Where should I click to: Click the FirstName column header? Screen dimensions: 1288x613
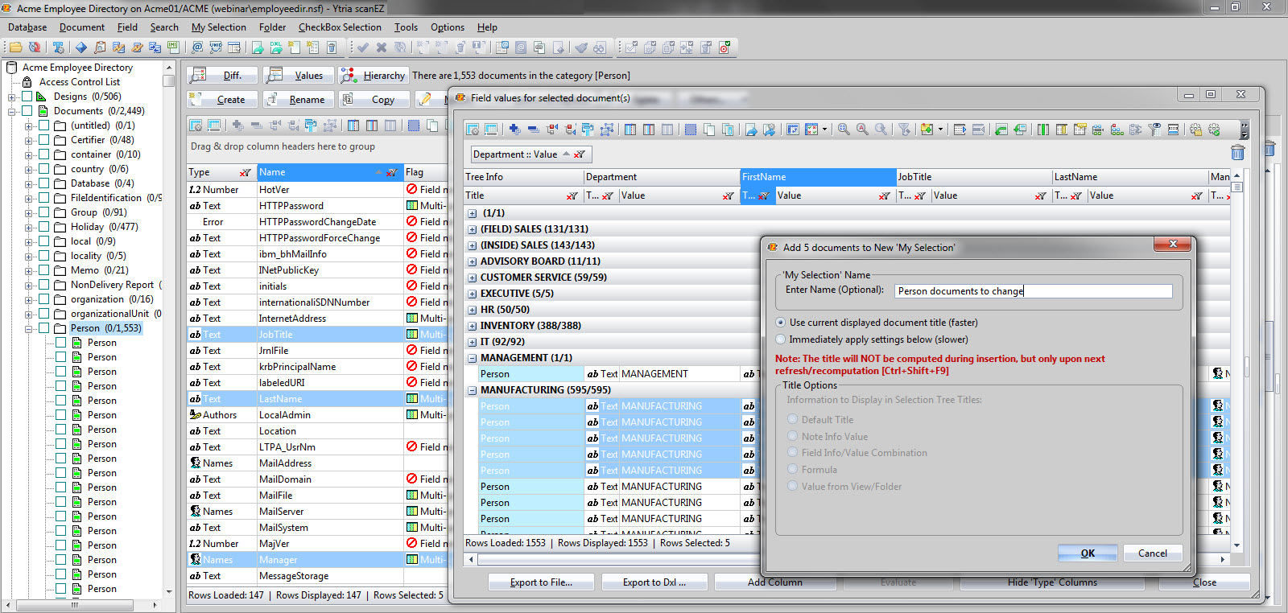coord(818,177)
